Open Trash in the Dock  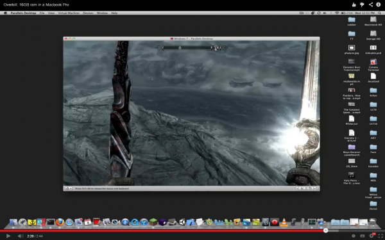tap(373, 222)
